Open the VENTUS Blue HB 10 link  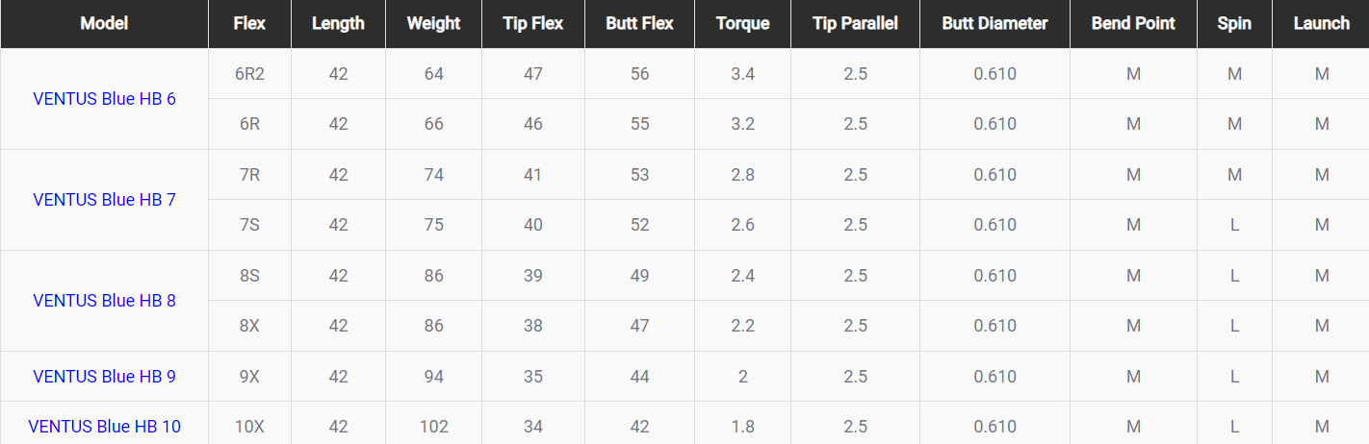pos(104,427)
